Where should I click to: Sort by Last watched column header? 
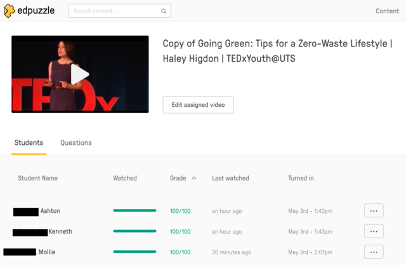tap(230, 178)
